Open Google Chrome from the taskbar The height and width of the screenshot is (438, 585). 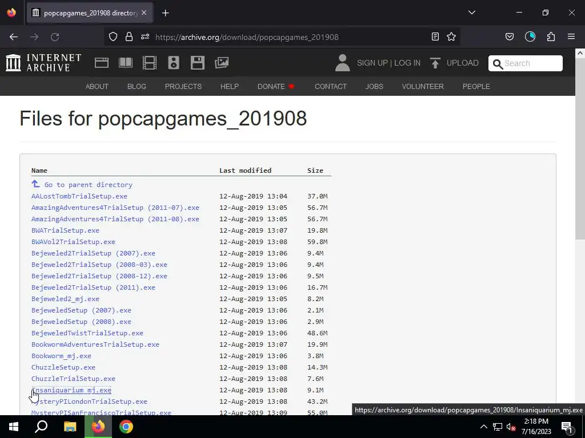(x=126, y=427)
